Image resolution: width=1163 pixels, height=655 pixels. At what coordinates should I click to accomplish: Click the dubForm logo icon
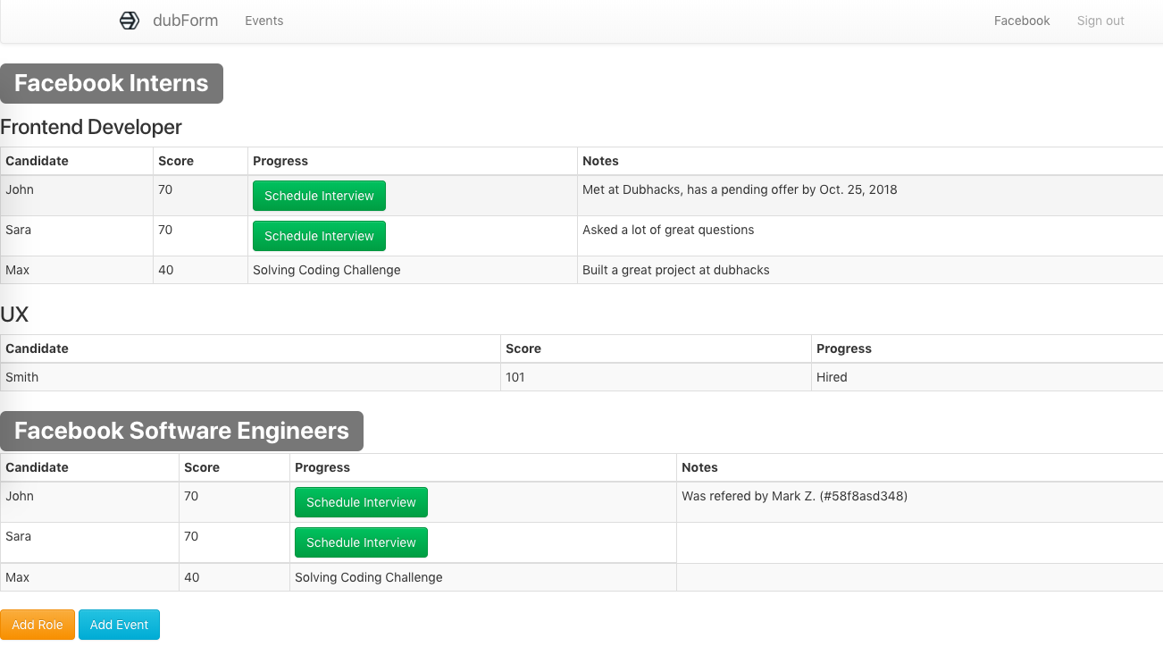130,21
